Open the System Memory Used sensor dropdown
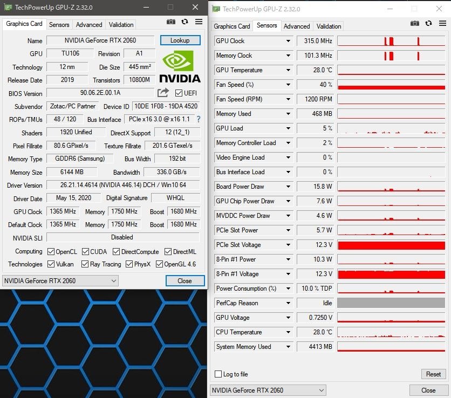Image resolution: width=451 pixels, height=398 pixels. (288, 347)
